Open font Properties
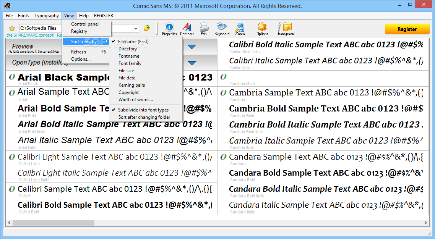Screen dimensions: 435x239 169,29
